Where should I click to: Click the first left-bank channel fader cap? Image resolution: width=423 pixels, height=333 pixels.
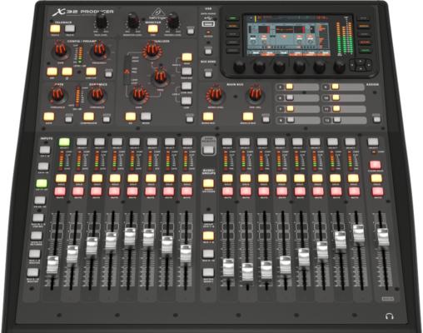52,265
